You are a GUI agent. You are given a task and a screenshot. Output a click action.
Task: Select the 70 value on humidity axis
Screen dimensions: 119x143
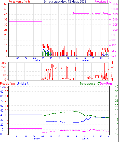tap(2, 101)
